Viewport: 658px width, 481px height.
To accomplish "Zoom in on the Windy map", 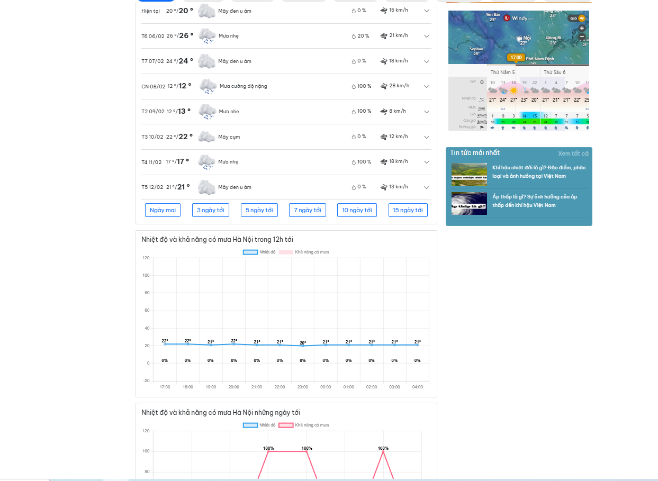I will (x=582, y=28).
